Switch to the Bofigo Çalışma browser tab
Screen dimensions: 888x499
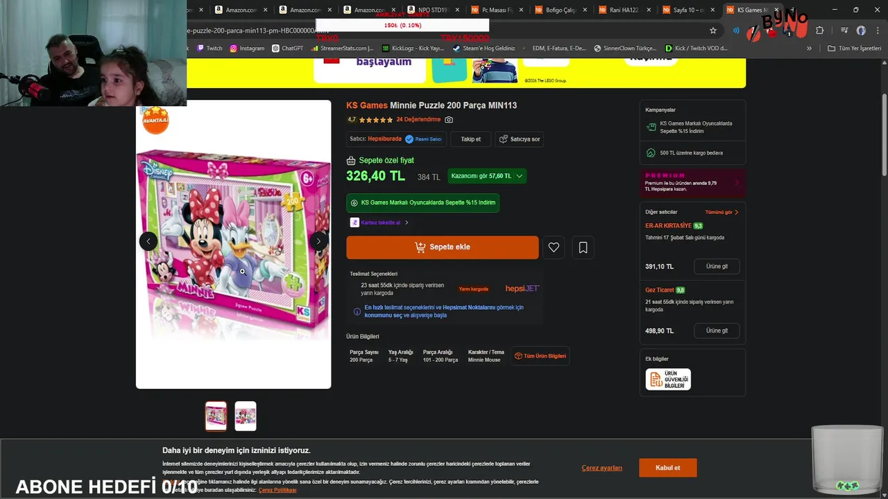(561, 10)
